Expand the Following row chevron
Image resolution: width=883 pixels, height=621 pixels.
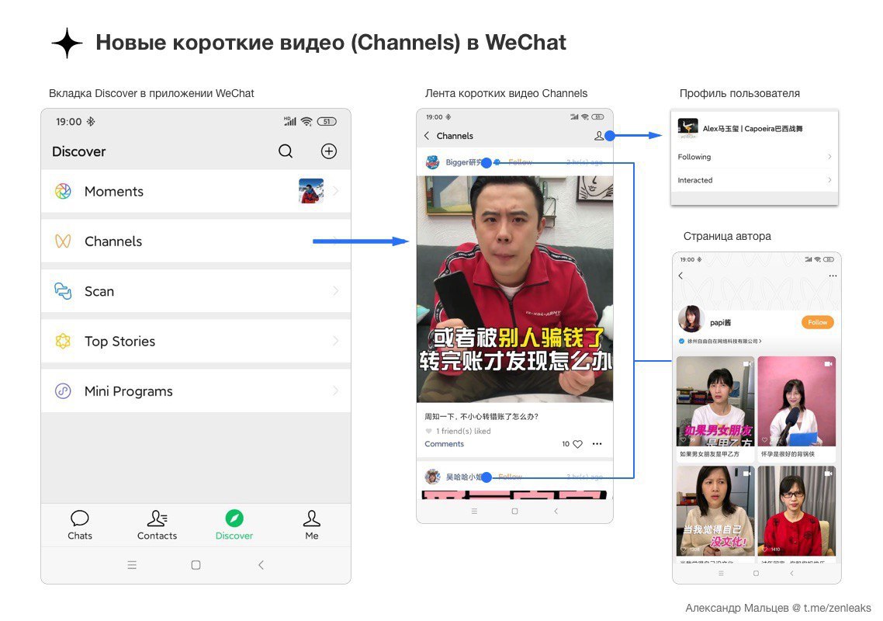tap(829, 157)
